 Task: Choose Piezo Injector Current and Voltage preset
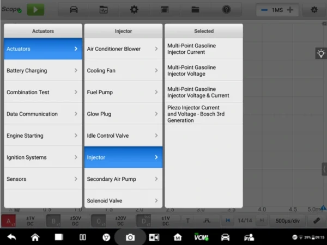click(x=203, y=114)
